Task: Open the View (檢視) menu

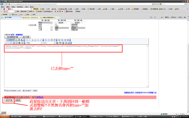Action: point(13,7)
